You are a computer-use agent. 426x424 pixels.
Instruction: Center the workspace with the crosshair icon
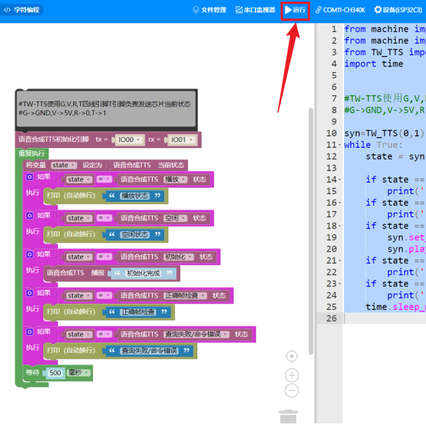(291, 356)
